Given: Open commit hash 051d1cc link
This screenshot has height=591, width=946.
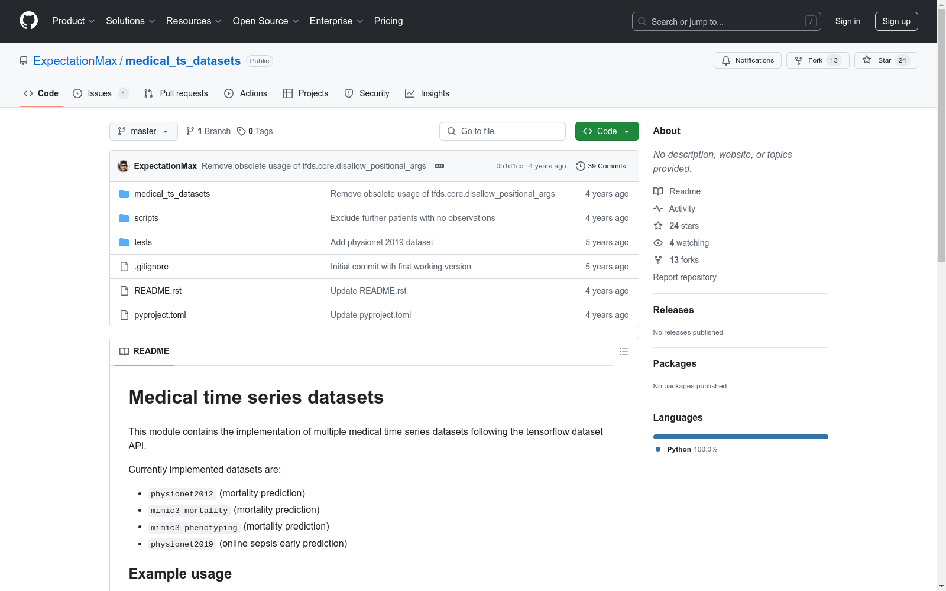Looking at the screenshot, I should pyautogui.click(x=510, y=167).
